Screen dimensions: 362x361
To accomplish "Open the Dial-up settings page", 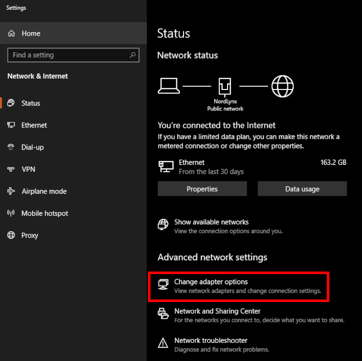I will click(x=73, y=147).
